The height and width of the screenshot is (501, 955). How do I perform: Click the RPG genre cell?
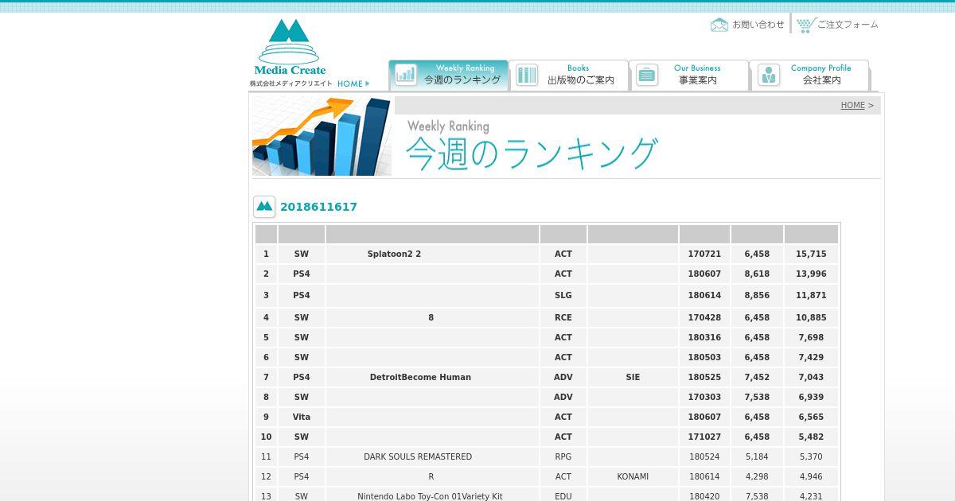click(563, 456)
